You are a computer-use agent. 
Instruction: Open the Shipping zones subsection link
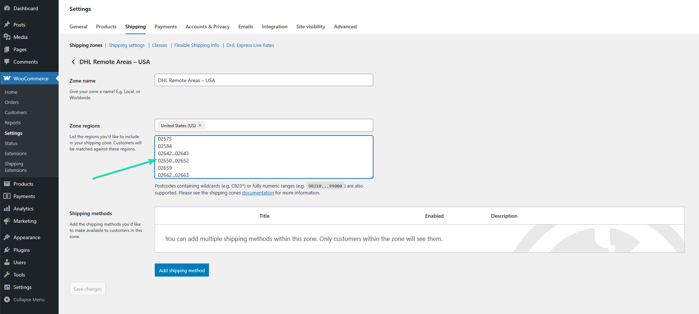[86, 45]
